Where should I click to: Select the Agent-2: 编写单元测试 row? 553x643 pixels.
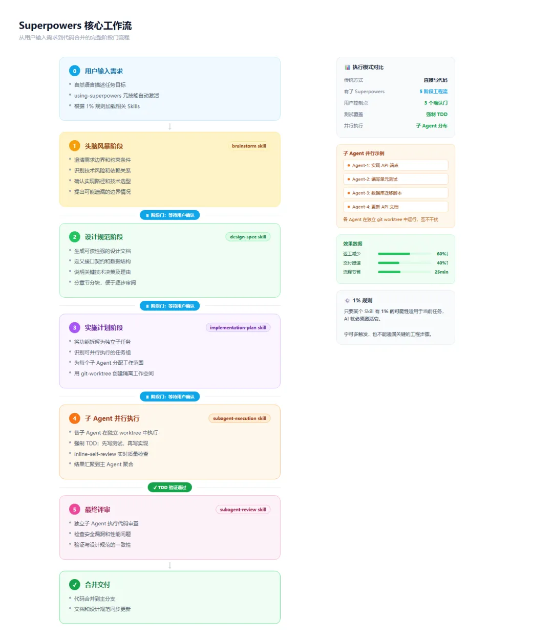pos(396,180)
